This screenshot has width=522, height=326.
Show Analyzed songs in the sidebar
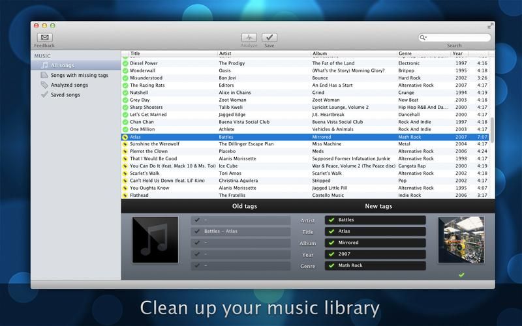click(69, 85)
